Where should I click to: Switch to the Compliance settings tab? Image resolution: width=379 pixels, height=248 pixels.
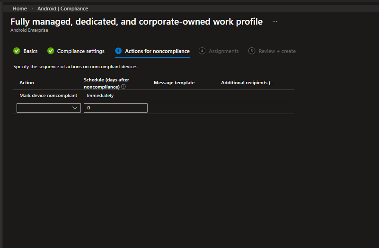[80, 51]
